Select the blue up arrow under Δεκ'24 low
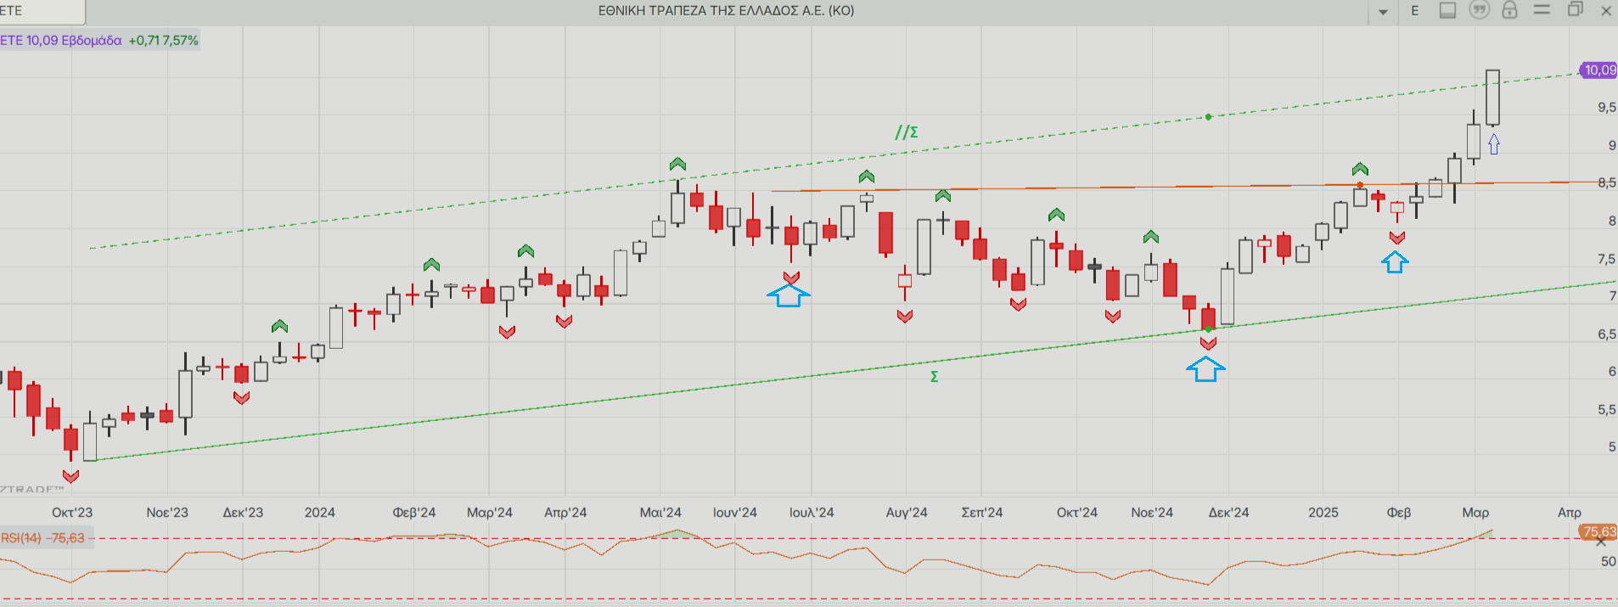1618x607 pixels. (1205, 369)
